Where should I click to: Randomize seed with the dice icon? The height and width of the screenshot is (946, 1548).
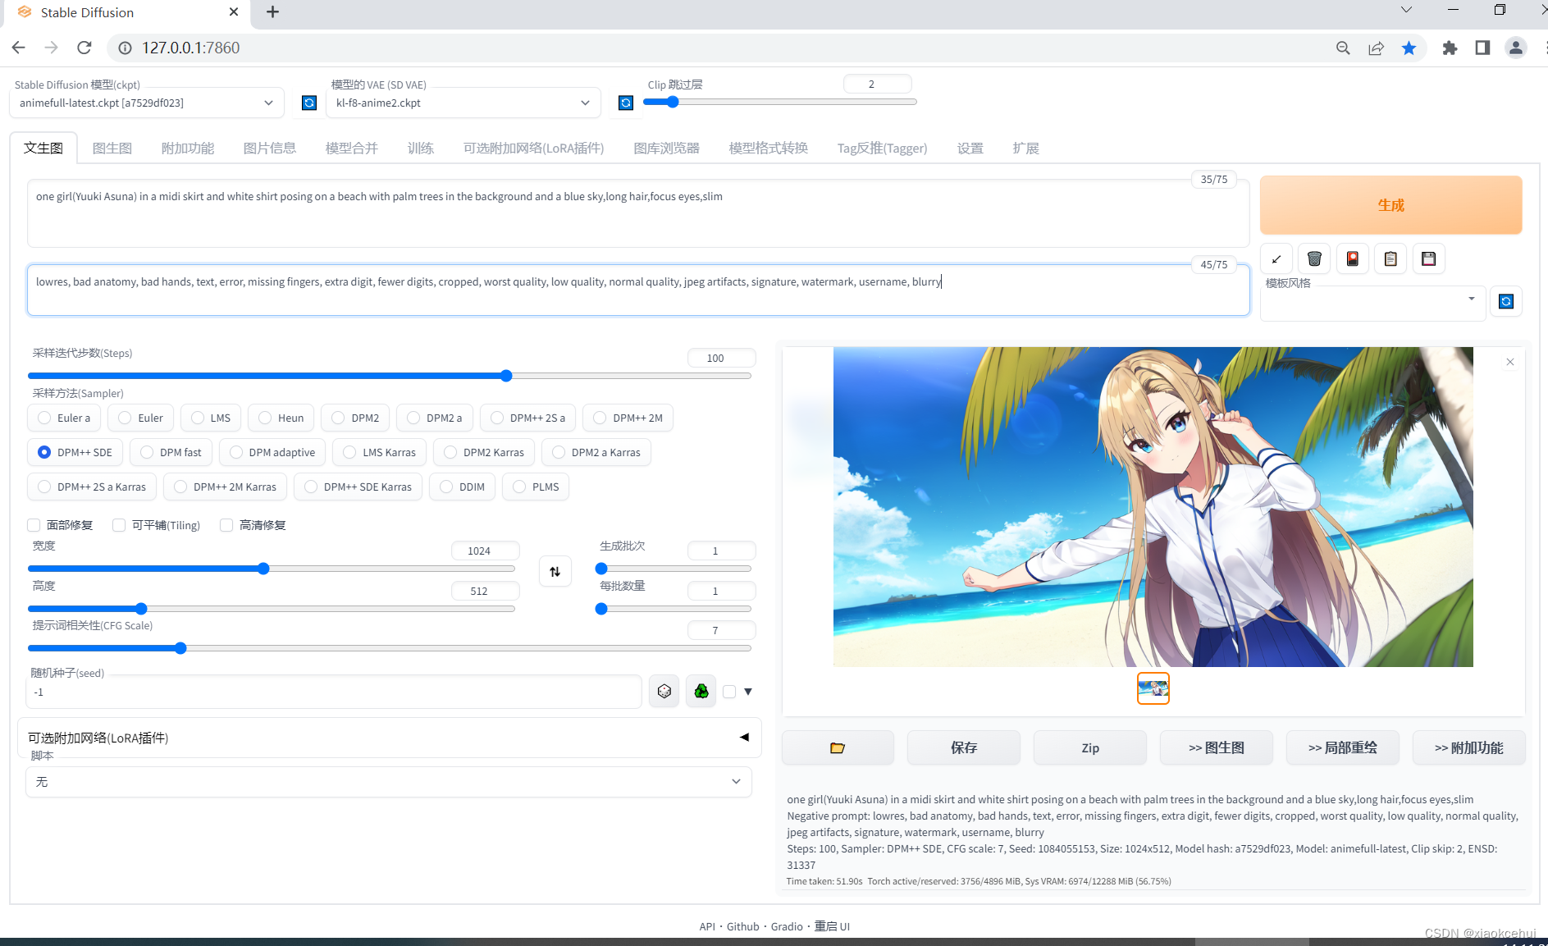click(664, 692)
